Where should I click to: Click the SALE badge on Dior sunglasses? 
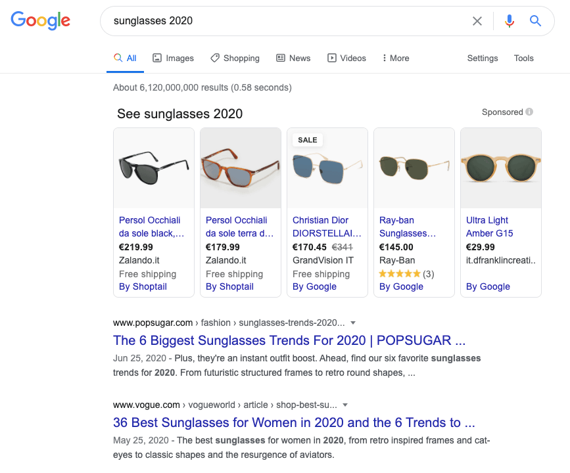pyautogui.click(x=308, y=140)
